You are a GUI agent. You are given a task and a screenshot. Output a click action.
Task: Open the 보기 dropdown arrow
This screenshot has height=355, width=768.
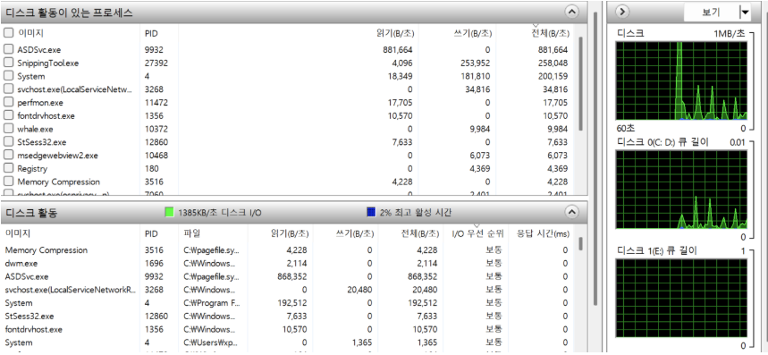pos(745,13)
